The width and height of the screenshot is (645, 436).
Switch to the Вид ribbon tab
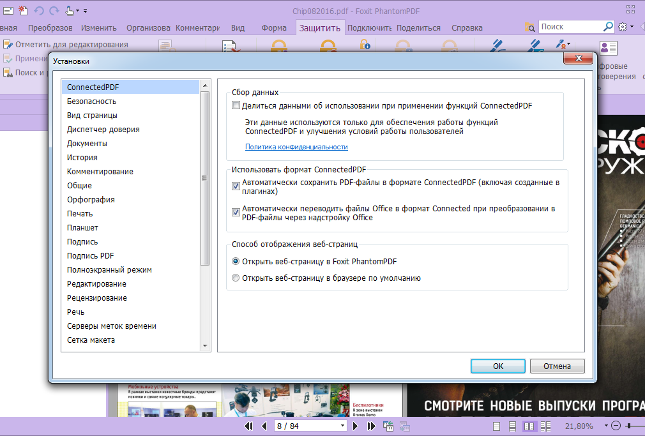point(238,28)
